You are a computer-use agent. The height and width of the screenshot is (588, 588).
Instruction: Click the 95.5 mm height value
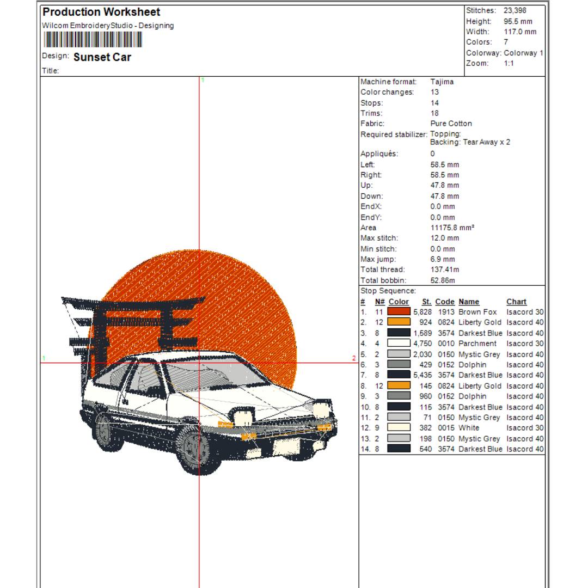(x=518, y=21)
